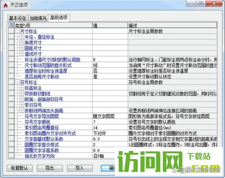The height and width of the screenshot is (178, 225).
Task: Click the 类型\项 column header
Action: (53, 25)
